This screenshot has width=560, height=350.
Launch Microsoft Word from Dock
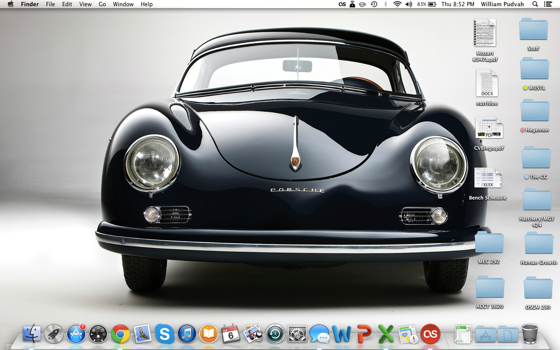point(341,334)
